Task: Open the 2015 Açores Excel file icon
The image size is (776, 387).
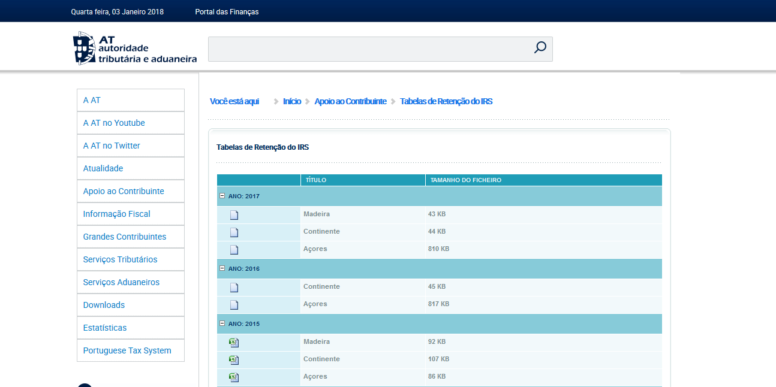Action: tap(234, 377)
